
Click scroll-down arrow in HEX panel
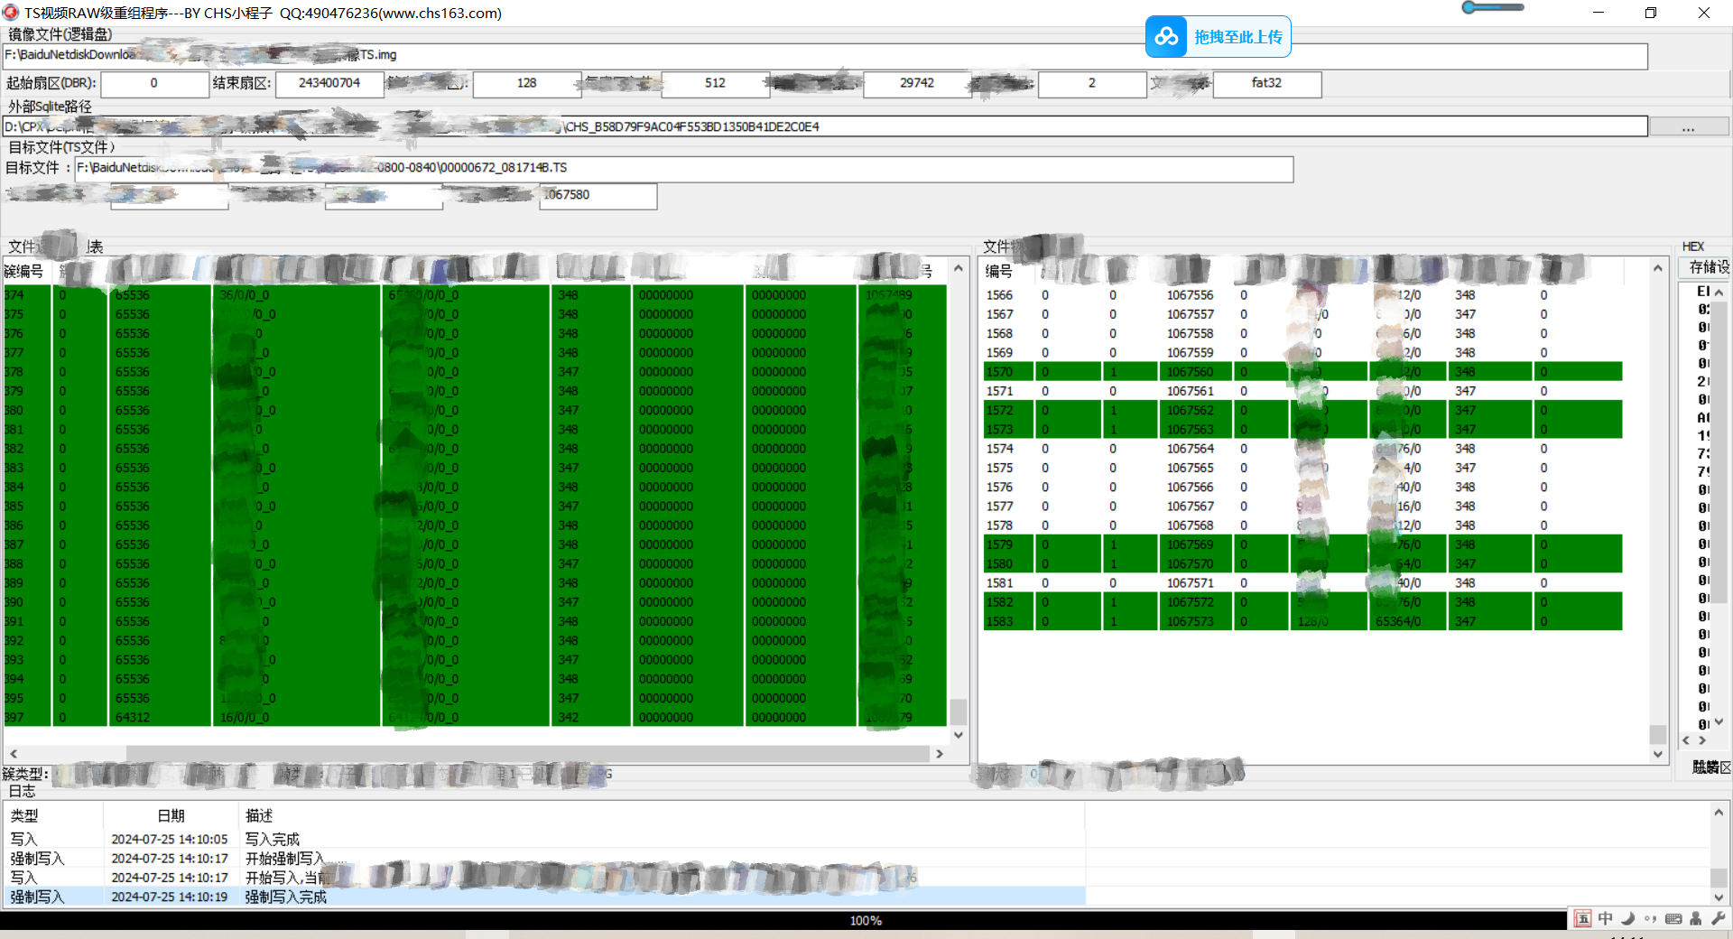point(1719,722)
